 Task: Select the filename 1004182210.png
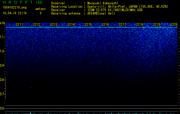15,7
